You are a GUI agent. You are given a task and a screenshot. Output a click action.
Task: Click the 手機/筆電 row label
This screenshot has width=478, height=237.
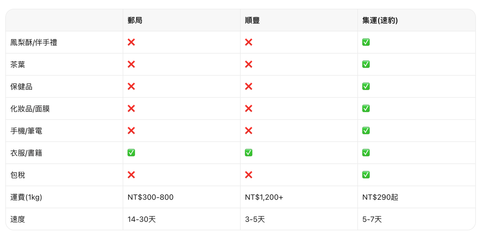pos(26,131)
